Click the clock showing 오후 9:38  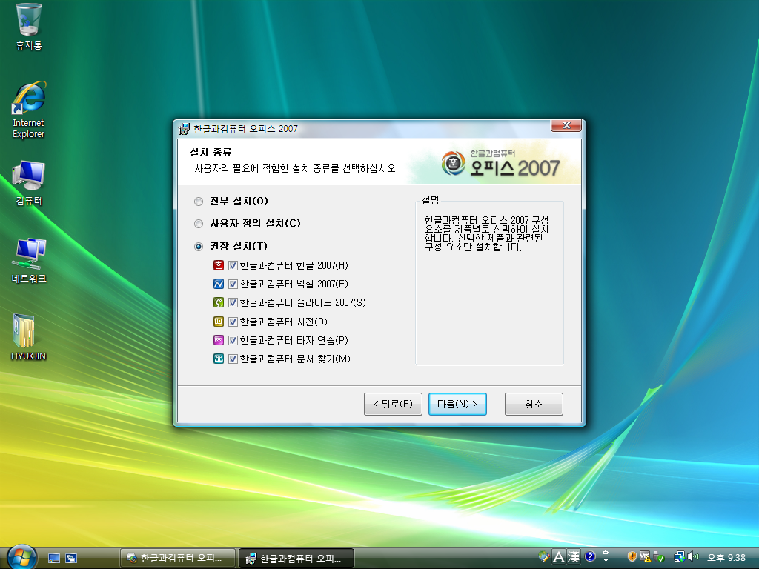click(726, 558)
